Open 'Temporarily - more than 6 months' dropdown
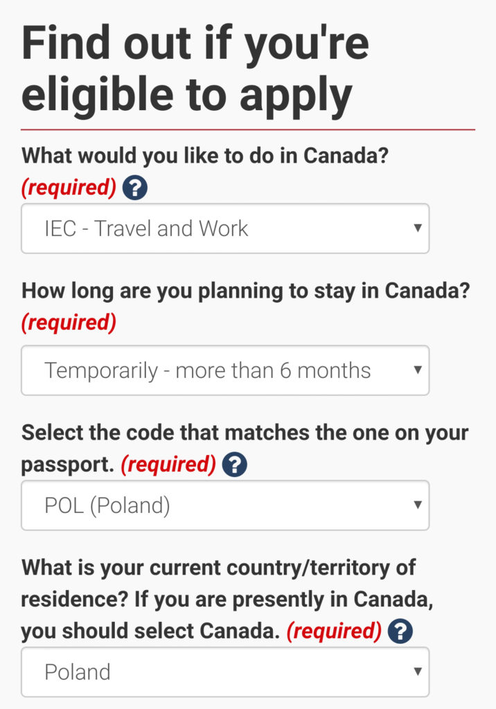The width and height of the screenshot is (496, 709). (x=225, y=370)
